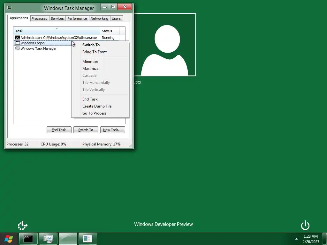Click the Task Manager title bar icon
The width and height of the screenshot is (327, 245).
pos(9,8)
